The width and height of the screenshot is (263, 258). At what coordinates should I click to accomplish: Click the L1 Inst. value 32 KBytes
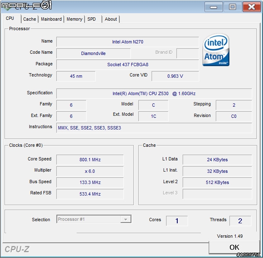coord(217,171)
